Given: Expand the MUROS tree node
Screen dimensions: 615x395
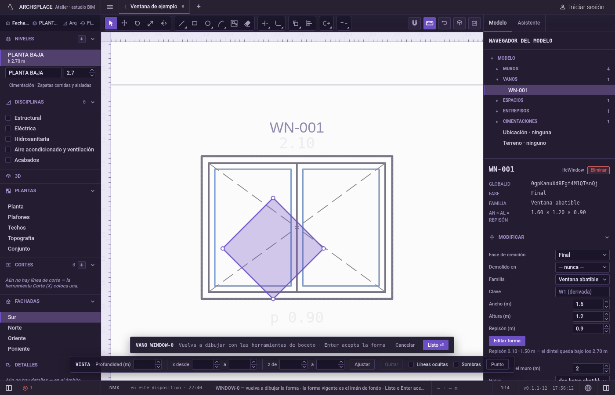Looking at the screenshot, I should point(497,69).
